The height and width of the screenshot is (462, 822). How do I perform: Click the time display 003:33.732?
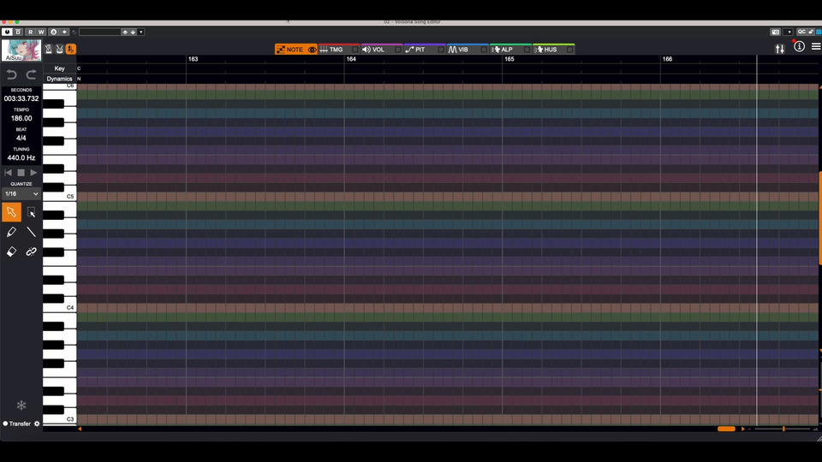coord(21,98)
